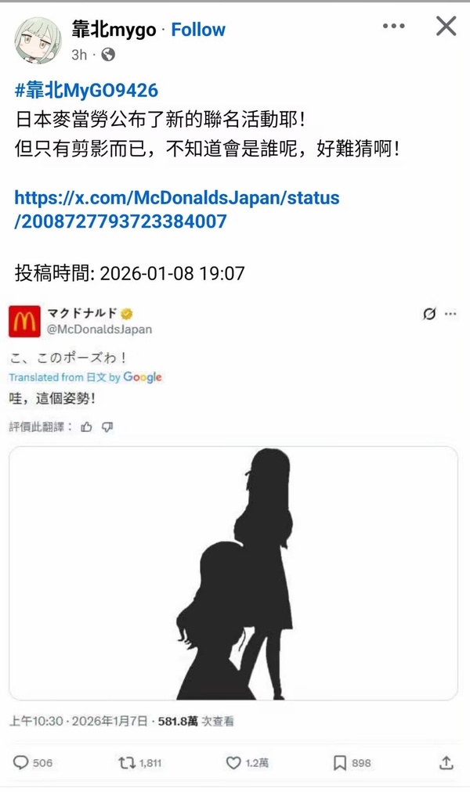Image resolution: width=470 pixels, height=792 pixels.
Task: Open the #靠北MyGO9426 hashtag
Action: tap(86, 91)
